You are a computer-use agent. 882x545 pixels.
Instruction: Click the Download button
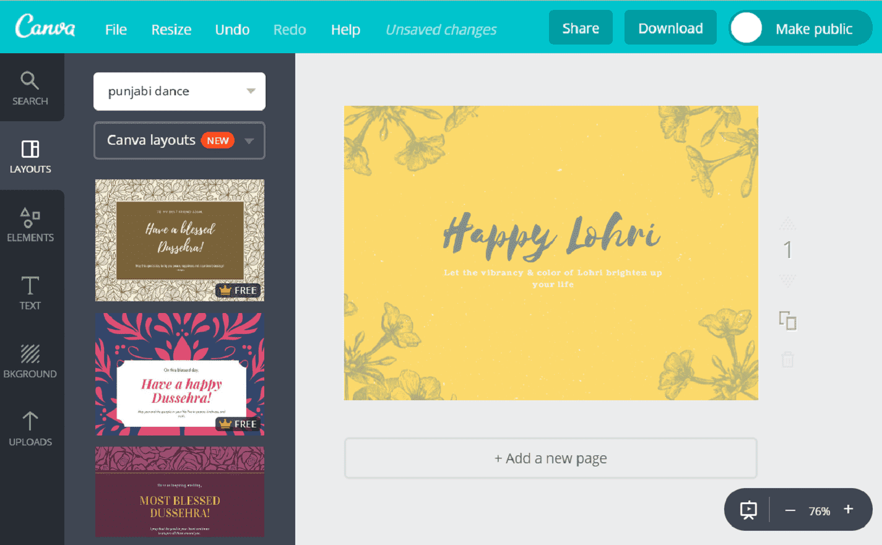670,28
